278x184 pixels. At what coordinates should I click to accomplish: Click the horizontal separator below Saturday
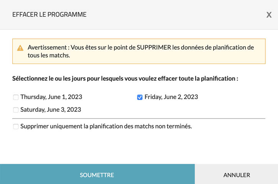[x=139, y=119]
